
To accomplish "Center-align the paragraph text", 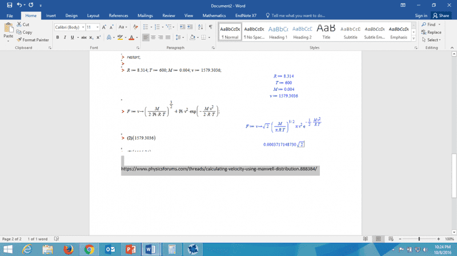I will (x=154, y=38).
